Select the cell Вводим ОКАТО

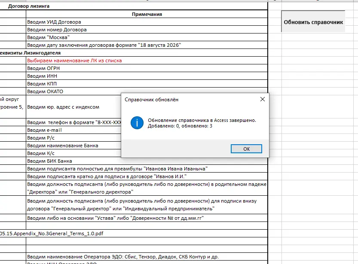click(147, 91)
